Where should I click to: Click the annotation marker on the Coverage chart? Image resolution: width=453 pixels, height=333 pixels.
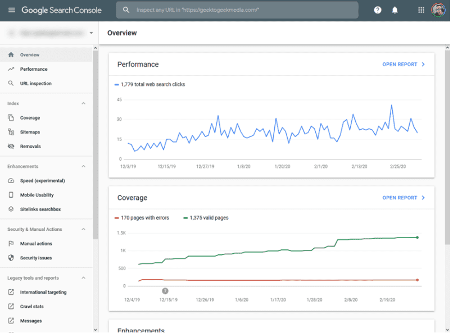165,290
